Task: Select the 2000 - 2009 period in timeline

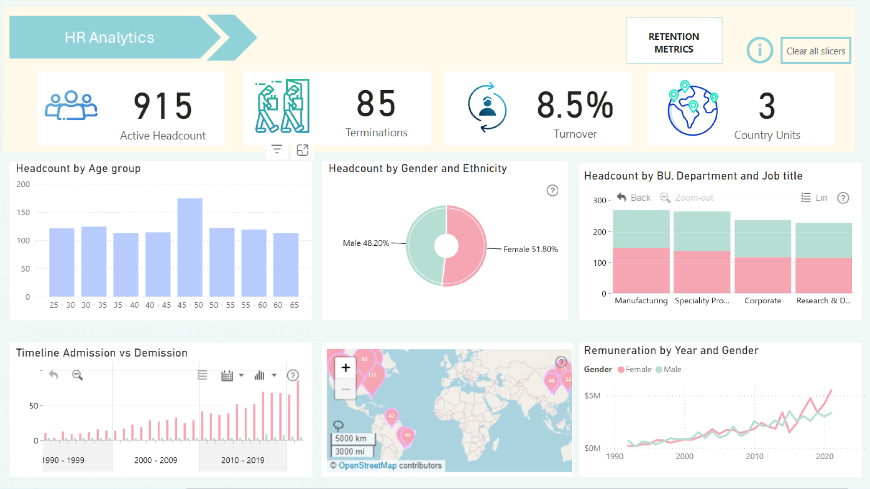Action: click(x=156, y=460)
